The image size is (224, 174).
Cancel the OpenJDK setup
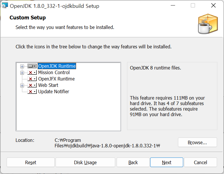pyautogui.click(x=201, y=162)
